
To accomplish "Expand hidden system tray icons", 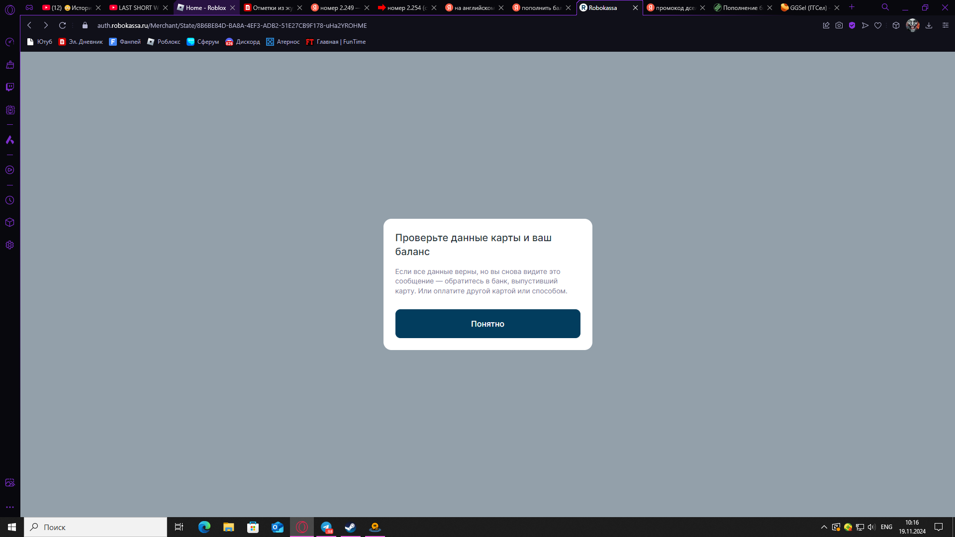I will pos(824,527).
